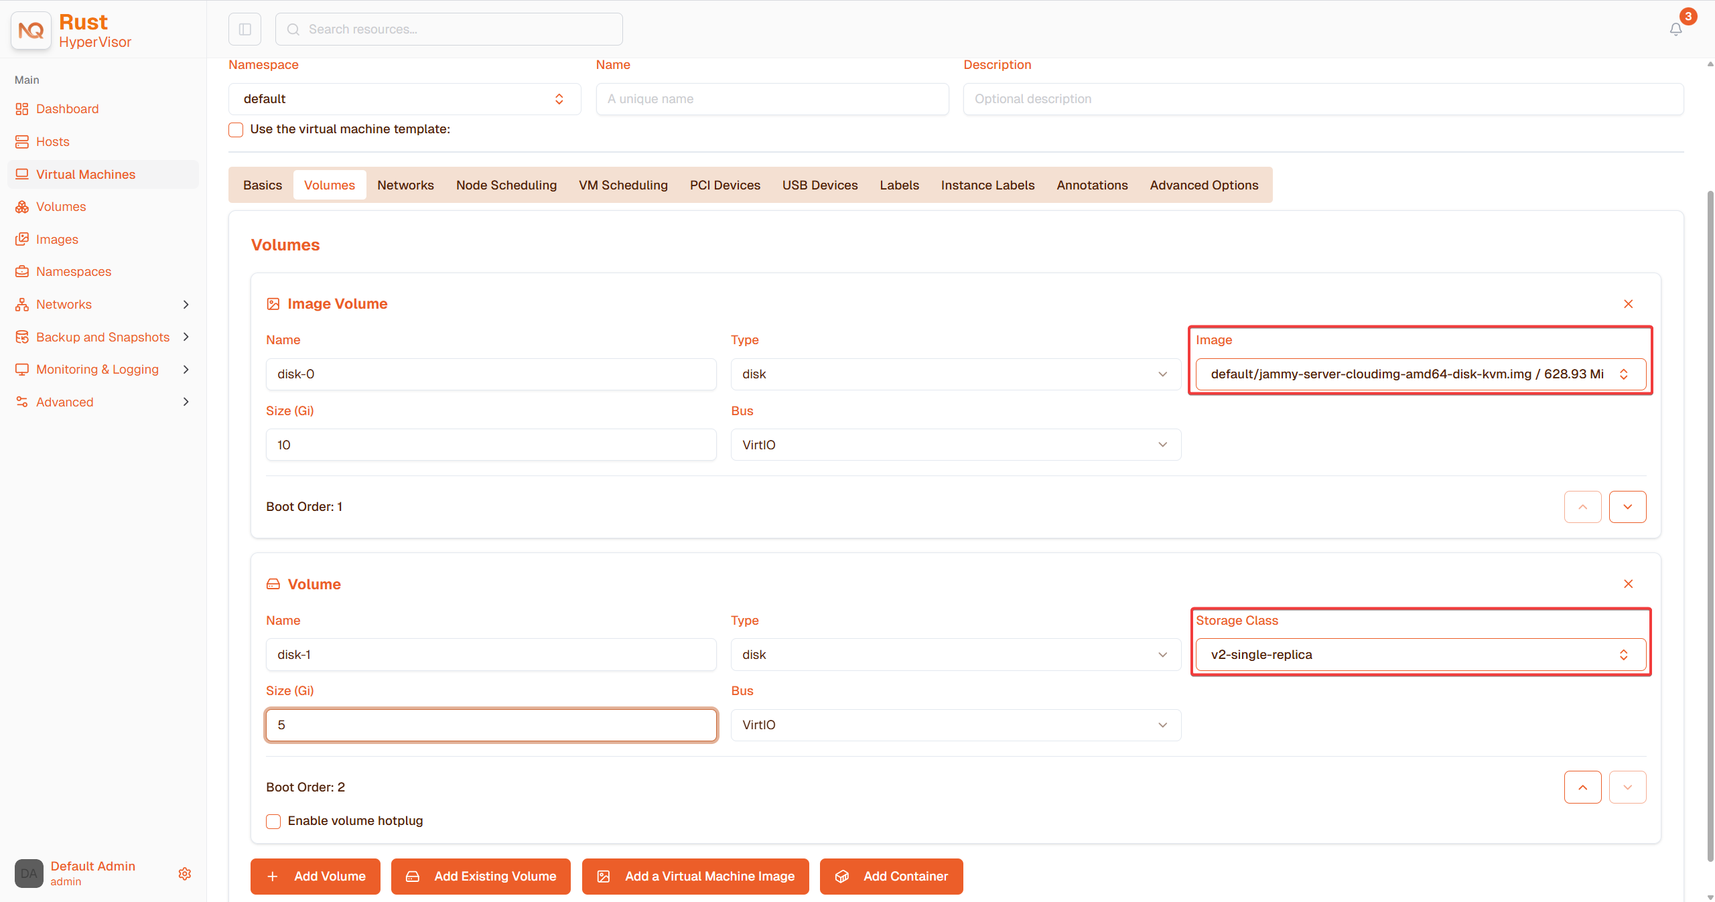
Task: Move disk-1 boot order down
Action: [x=1627, y=787]
